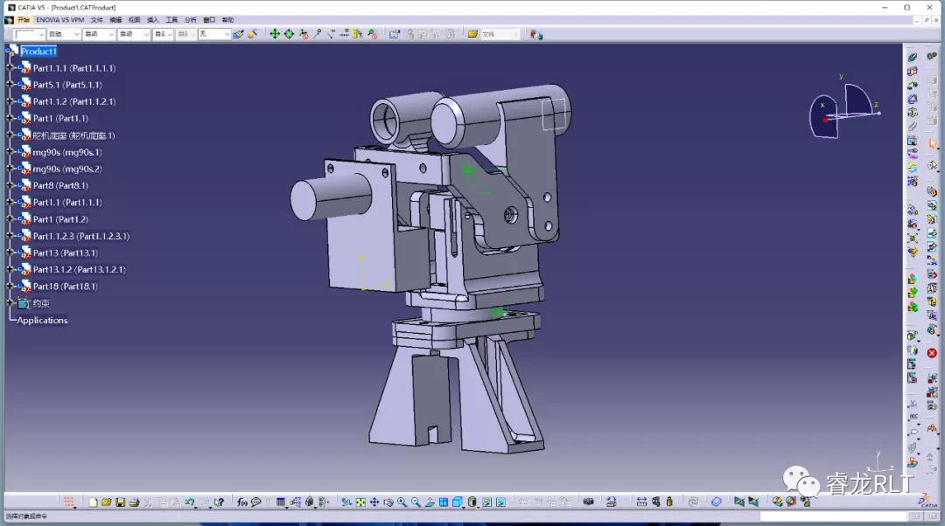Open the 文件 combo box in top toolbar
The height and width of the screenshot is (526, 945).
500,34
